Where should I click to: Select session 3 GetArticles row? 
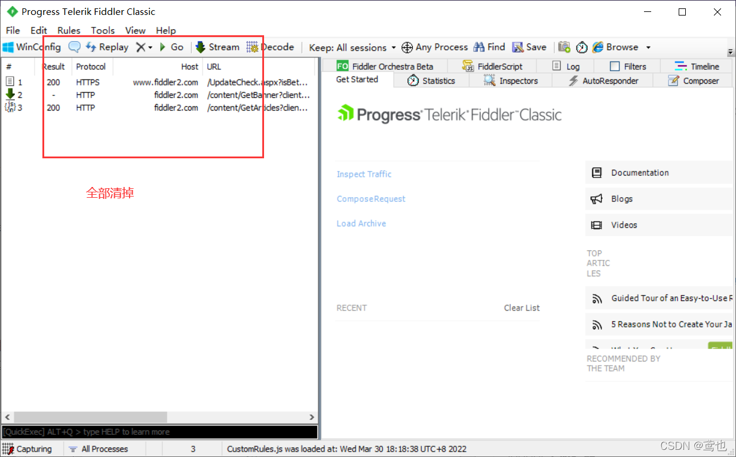[158, 108]
